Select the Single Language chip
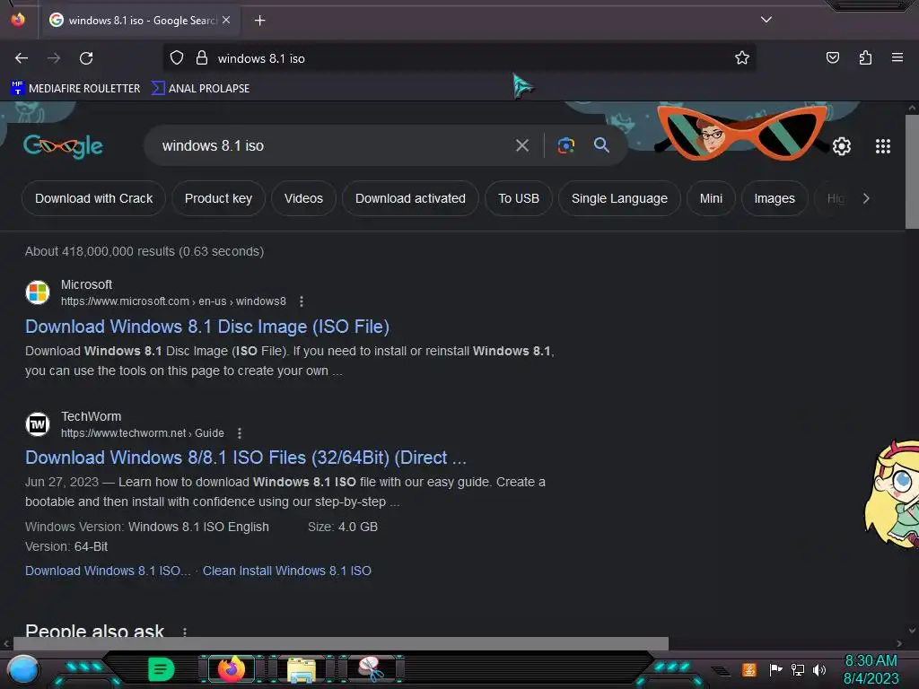Viewport: 919px width, 689px height. [619, 198]
